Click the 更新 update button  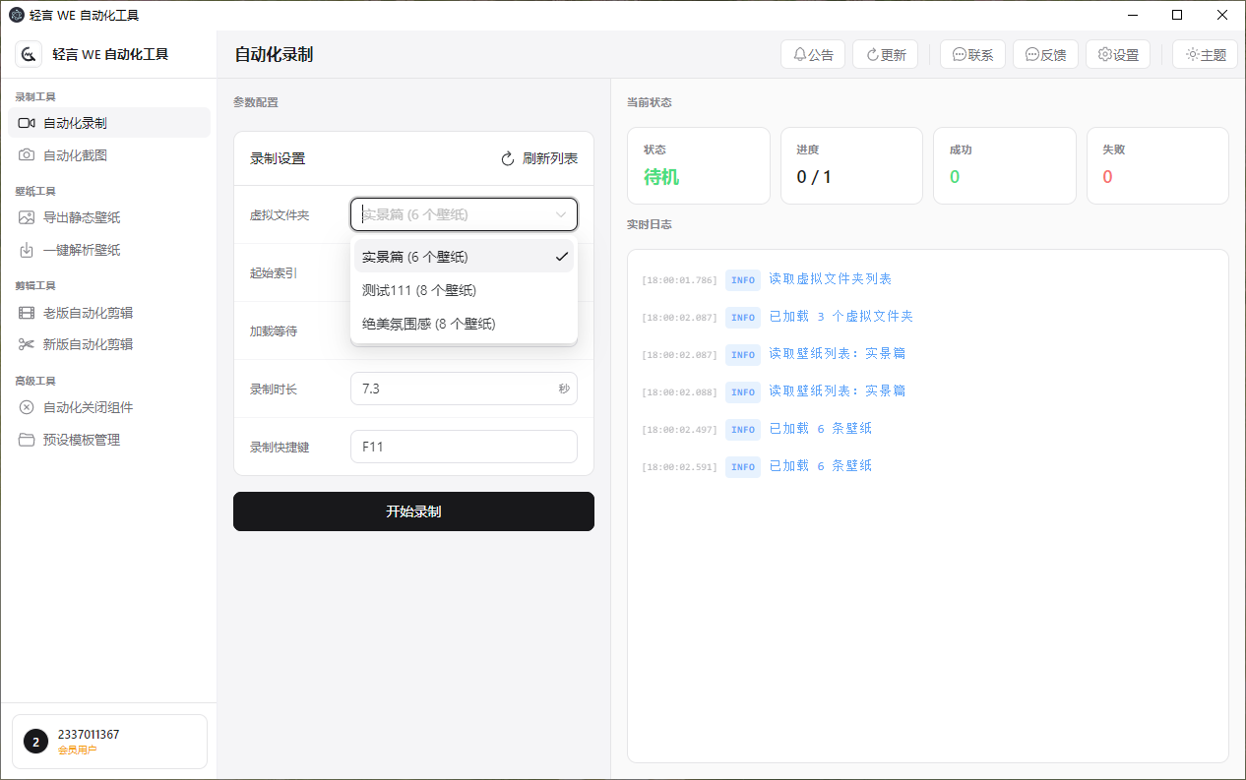[885, 54]
